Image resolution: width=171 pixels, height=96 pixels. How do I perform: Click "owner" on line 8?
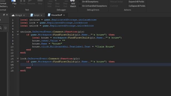[45, 41]
